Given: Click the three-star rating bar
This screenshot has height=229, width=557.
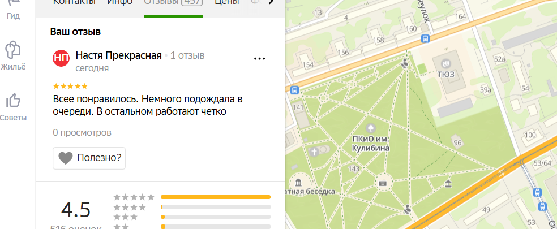Looking at the screenshot, I should pos(215,217).
